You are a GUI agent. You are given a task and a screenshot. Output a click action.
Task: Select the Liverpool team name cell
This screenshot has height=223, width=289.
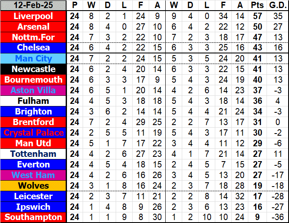tap(33, 16)
